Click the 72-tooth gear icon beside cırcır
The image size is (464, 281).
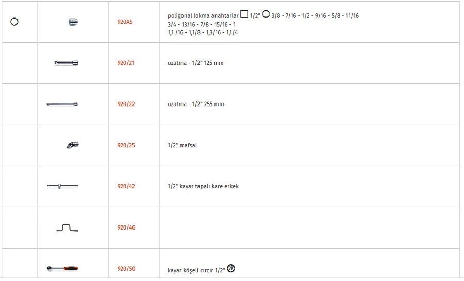(x=231, y=268)
